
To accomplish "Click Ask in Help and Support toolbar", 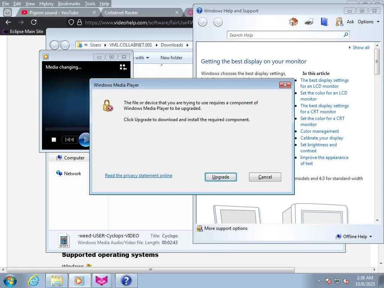I will (350, 21).
